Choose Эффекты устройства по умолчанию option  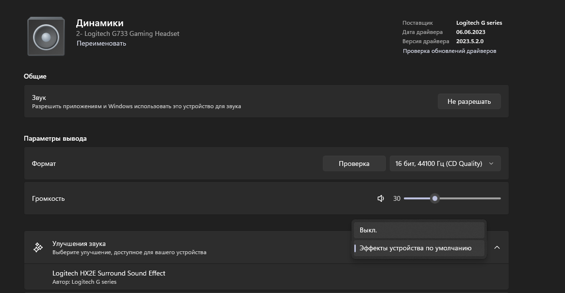coord(419,248)
